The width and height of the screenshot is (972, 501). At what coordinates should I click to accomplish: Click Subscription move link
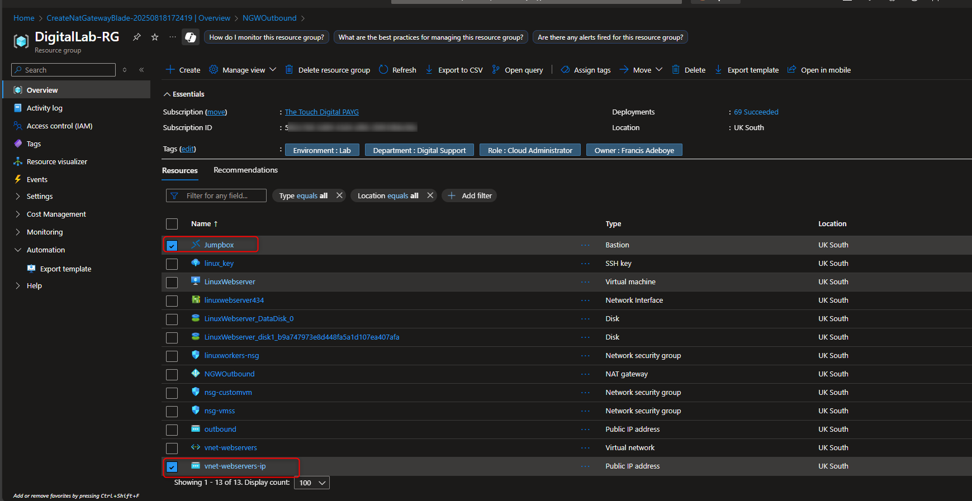click(216, 112)
